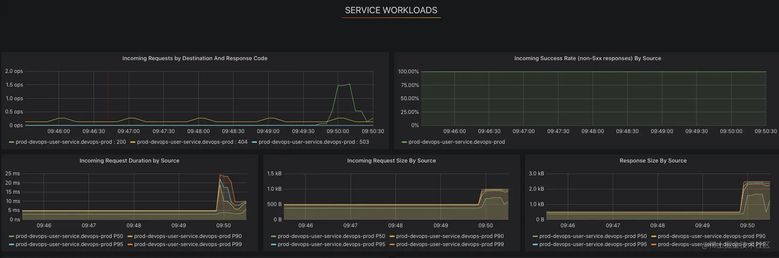Viewport: 779px width, 258px height.
Task: Open the Incoming Request Size By Source title
Action: [391, 161]
